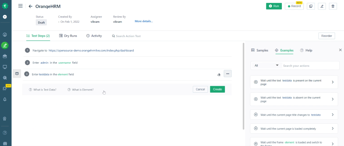This screenshot has height=146, width=344.
Task: Click the Draft status badge
Action: click(41, 22)
